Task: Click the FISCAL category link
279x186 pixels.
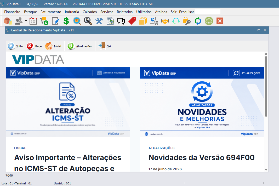Action: coord(20,148)
